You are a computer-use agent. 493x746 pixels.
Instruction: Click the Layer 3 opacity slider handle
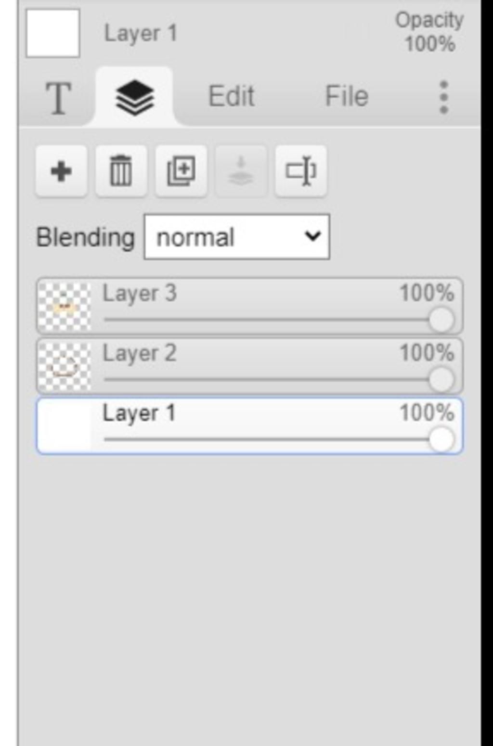click(441, 320)
